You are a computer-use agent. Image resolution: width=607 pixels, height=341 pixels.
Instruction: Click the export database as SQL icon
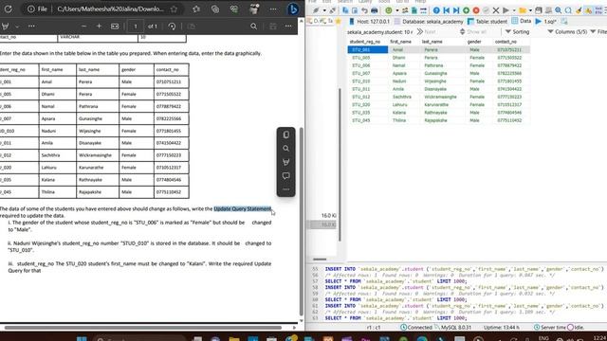414,10
